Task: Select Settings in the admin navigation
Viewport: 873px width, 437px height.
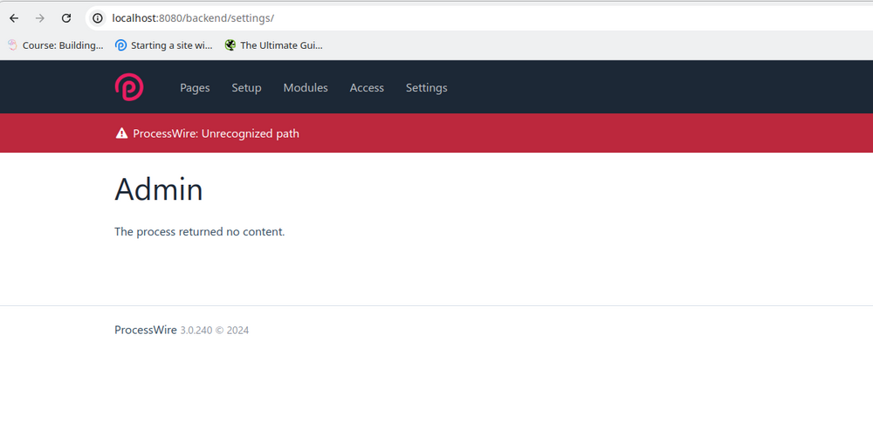Action: pyautogui.click(x=426, y=88)
